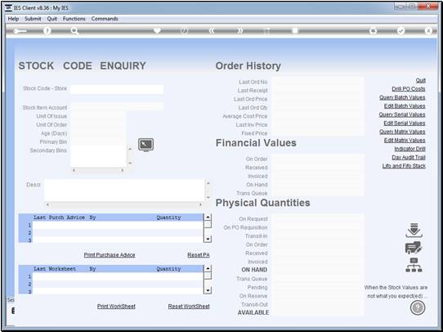This screenshot has height=332, width=443.
Task: Open the Functions menu
Action: click(74, 19)
